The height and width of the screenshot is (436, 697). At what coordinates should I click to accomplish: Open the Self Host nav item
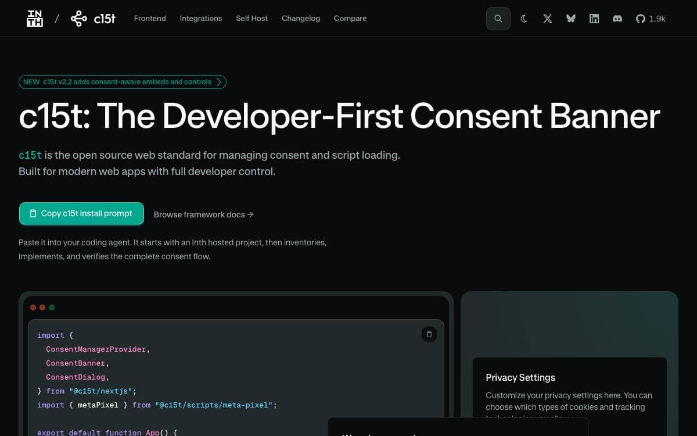click(252, 19)
